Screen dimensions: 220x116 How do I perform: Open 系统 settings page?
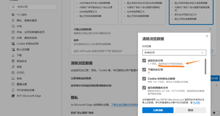[19, 78]
